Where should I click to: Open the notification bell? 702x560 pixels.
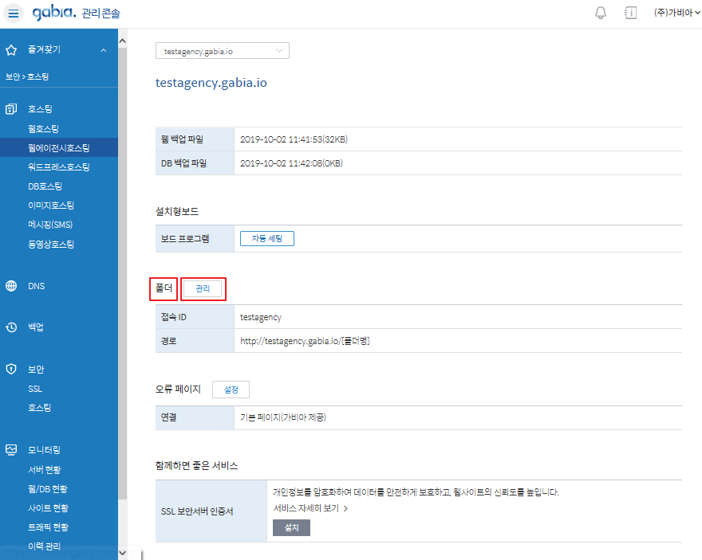(x=601, y=13)
